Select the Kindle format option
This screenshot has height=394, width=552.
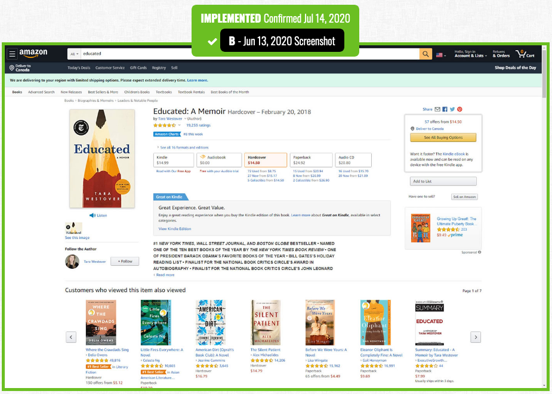coord(173,160)
